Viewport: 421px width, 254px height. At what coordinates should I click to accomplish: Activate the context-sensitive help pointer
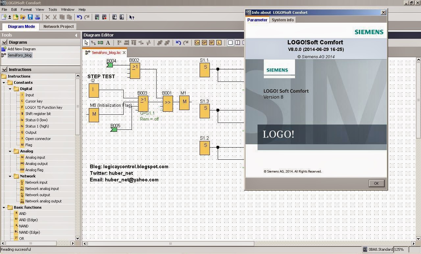point(132,17)
